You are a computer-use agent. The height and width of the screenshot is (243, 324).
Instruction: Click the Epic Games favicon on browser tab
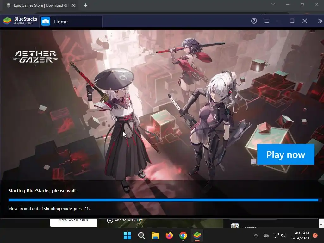point(9,5)
